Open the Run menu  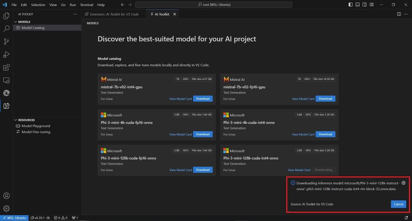tap(73, 5)
